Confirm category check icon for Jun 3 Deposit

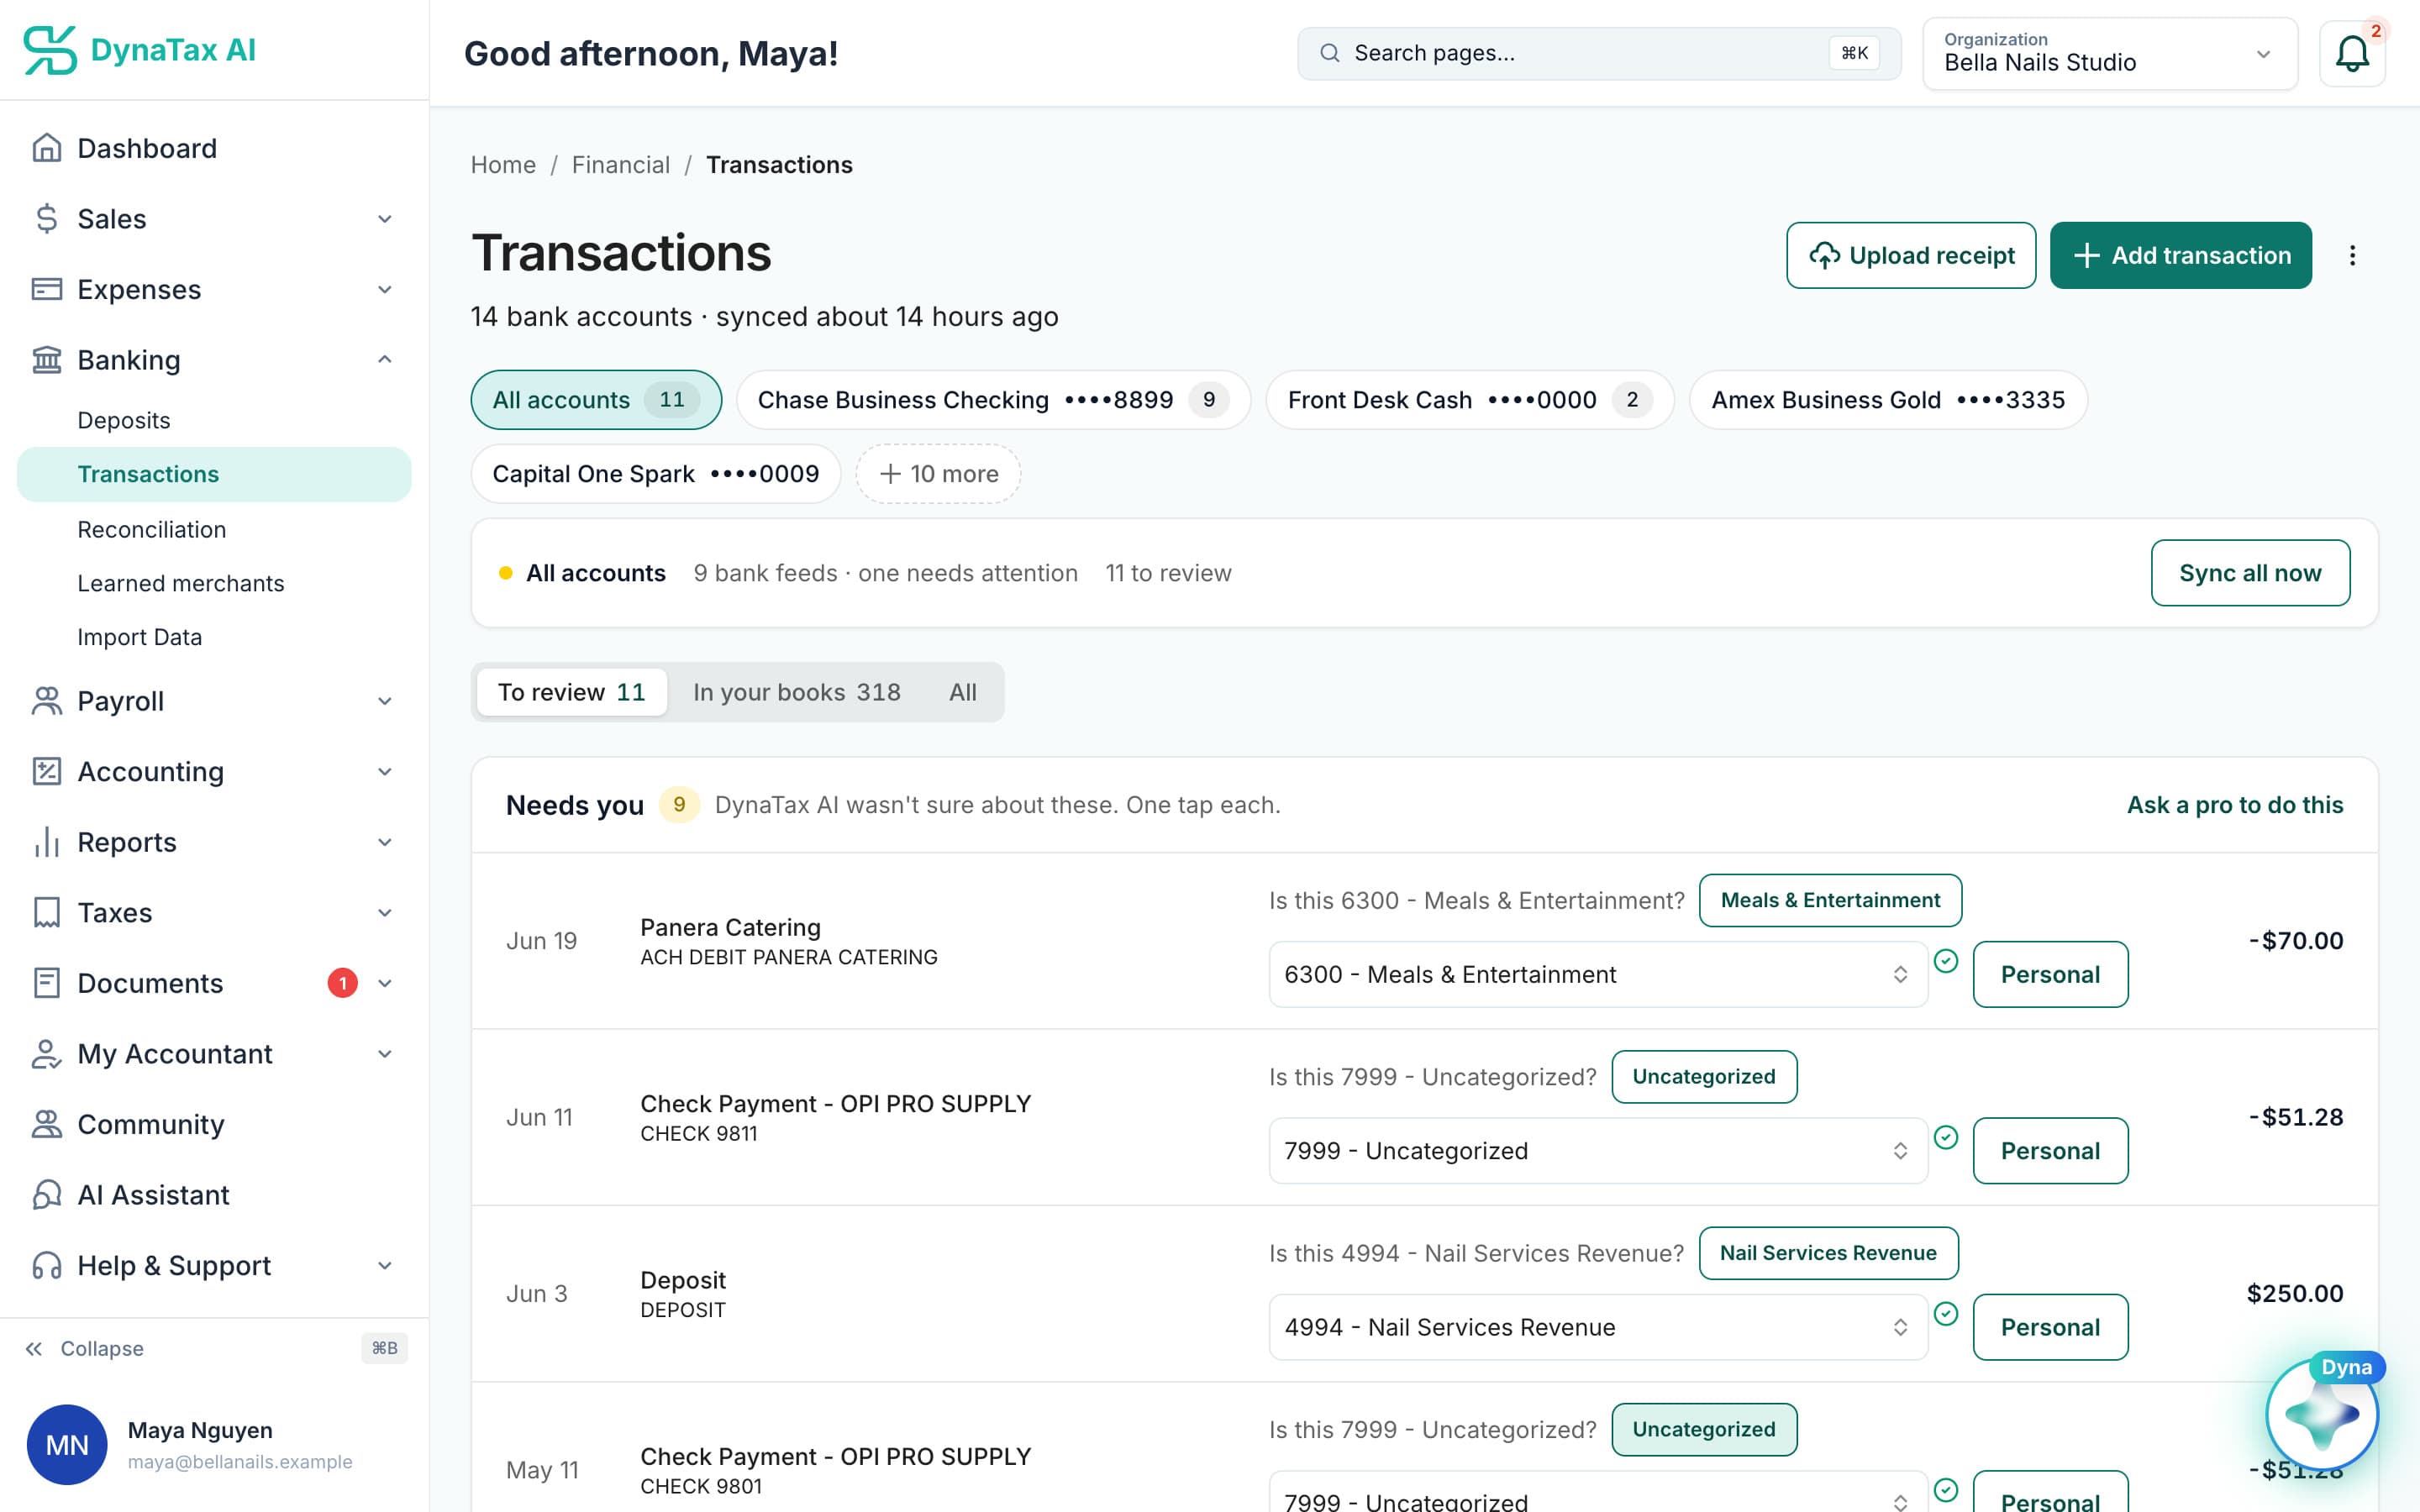tap(1945, 1314)
